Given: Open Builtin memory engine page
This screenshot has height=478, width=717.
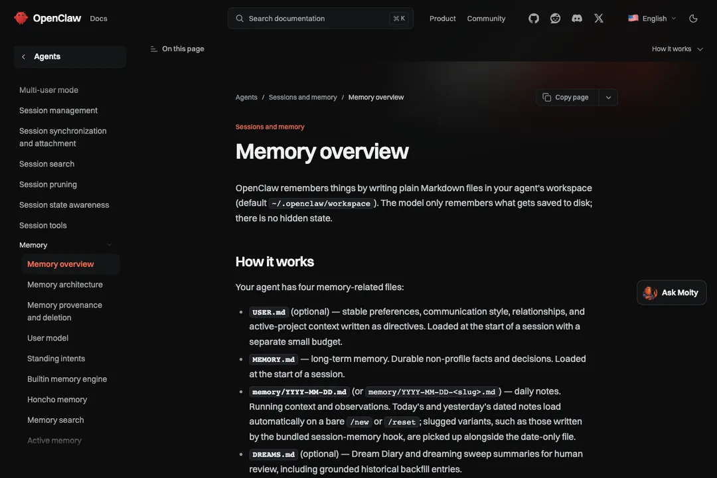Looking at the screenshot, I should [67, 379].
